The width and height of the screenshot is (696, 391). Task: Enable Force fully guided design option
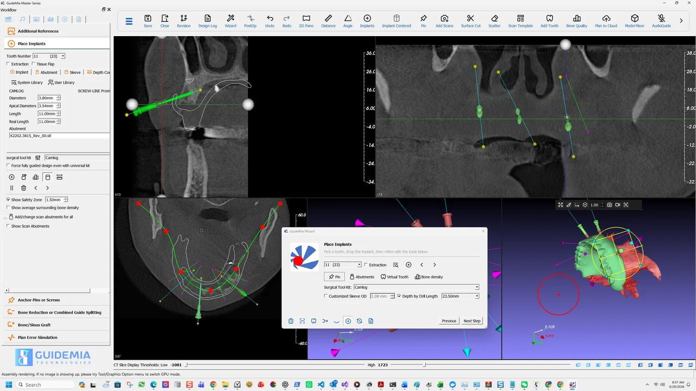(8, 165)
